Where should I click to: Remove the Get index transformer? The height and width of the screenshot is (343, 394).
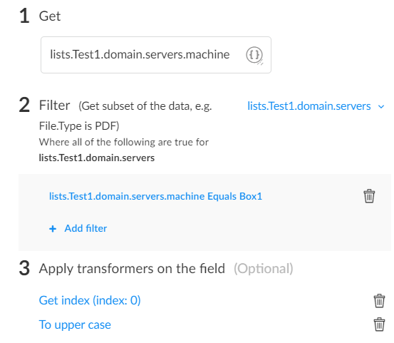(x=379, y=301)
